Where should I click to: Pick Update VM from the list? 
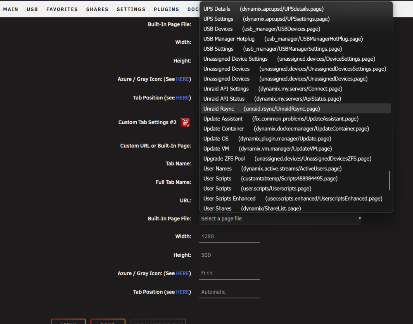click(x=296, y=149)
